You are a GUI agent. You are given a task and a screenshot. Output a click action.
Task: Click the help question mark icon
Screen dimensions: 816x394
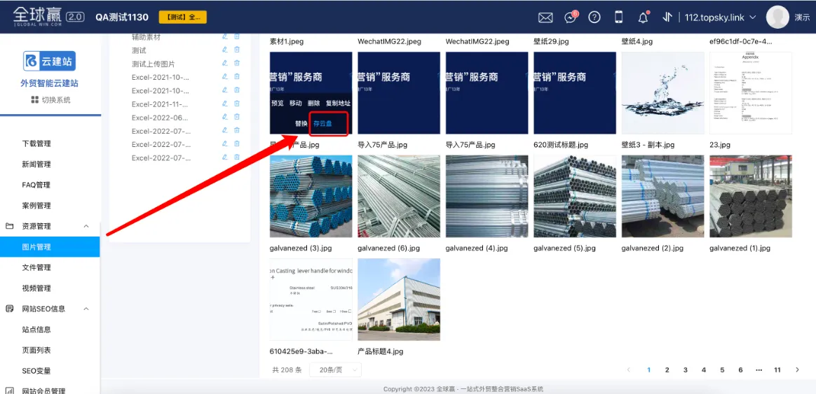point(594,17)
